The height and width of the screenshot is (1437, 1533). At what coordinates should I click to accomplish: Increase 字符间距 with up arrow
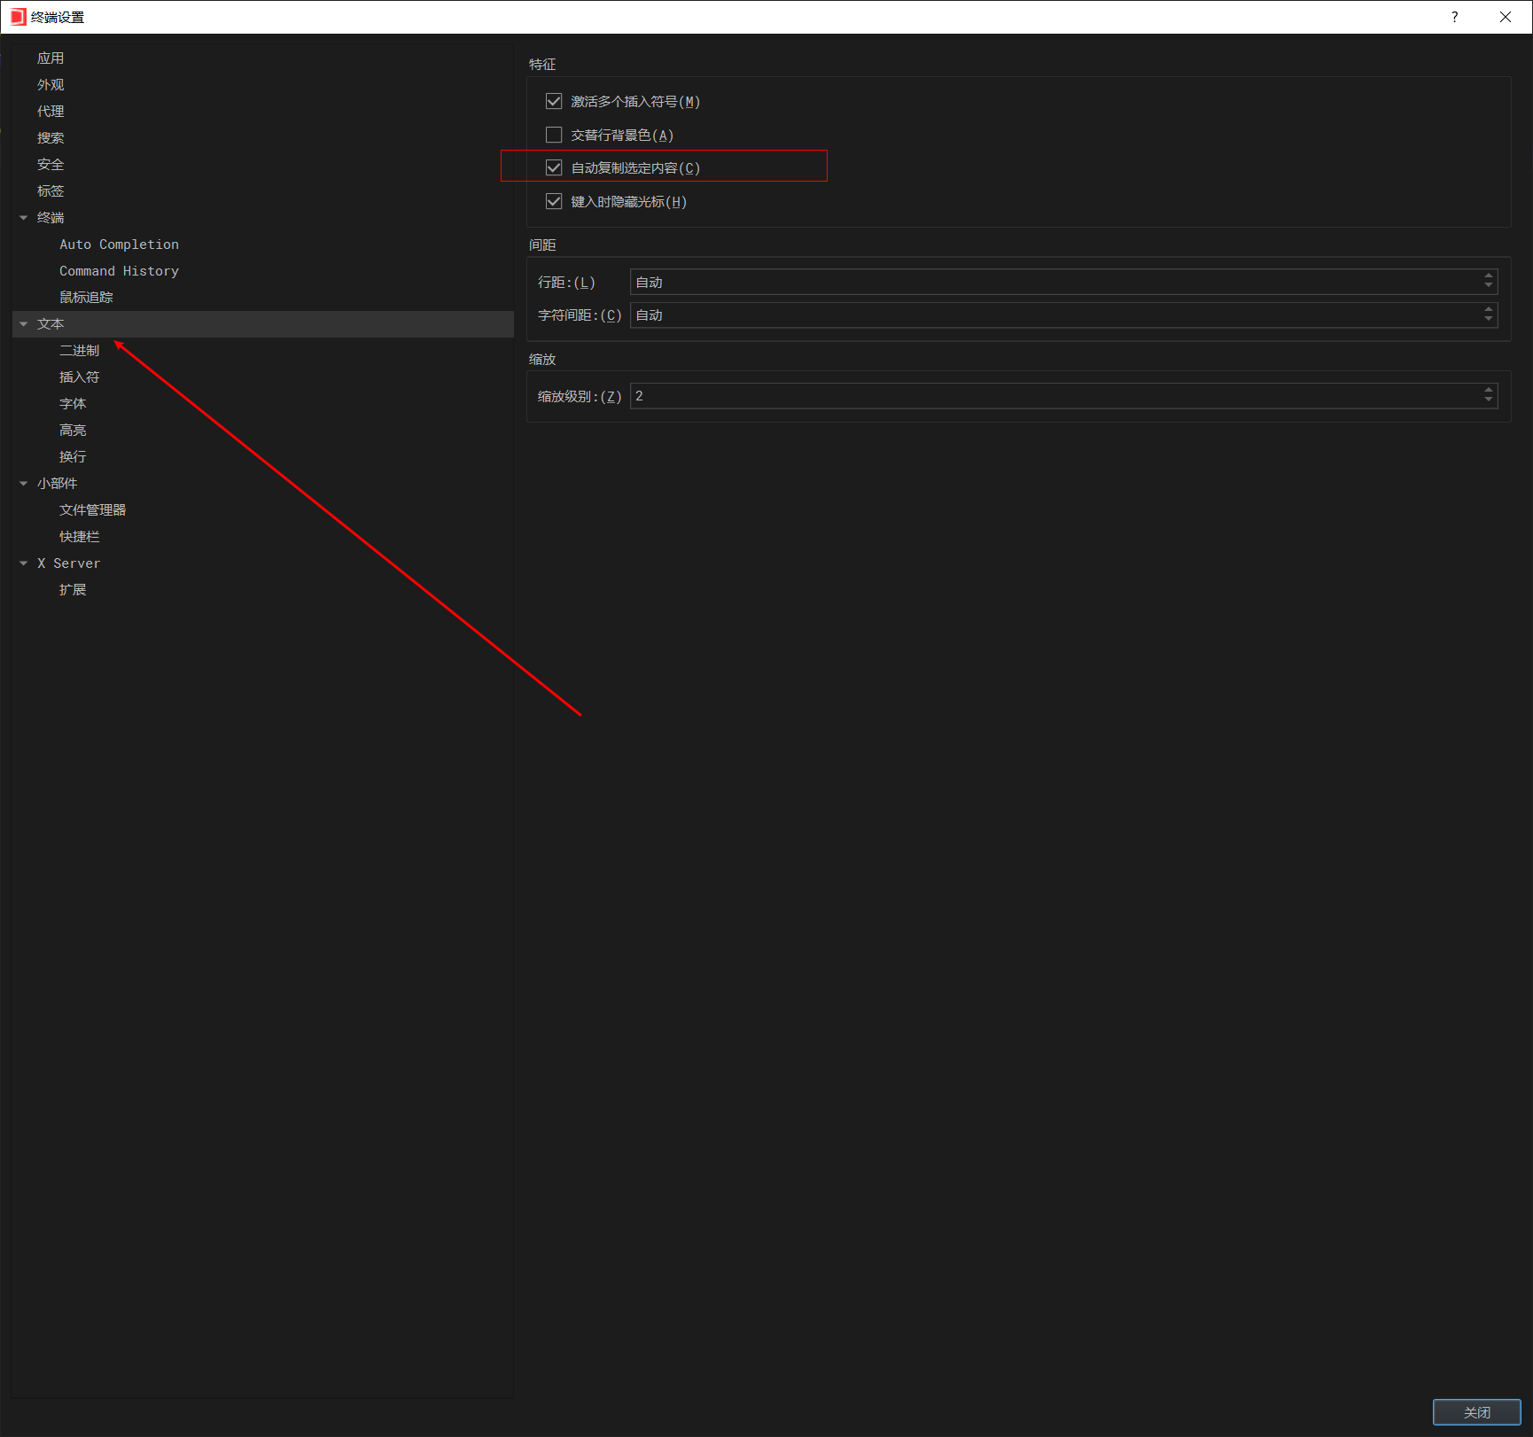point(1489,309)
